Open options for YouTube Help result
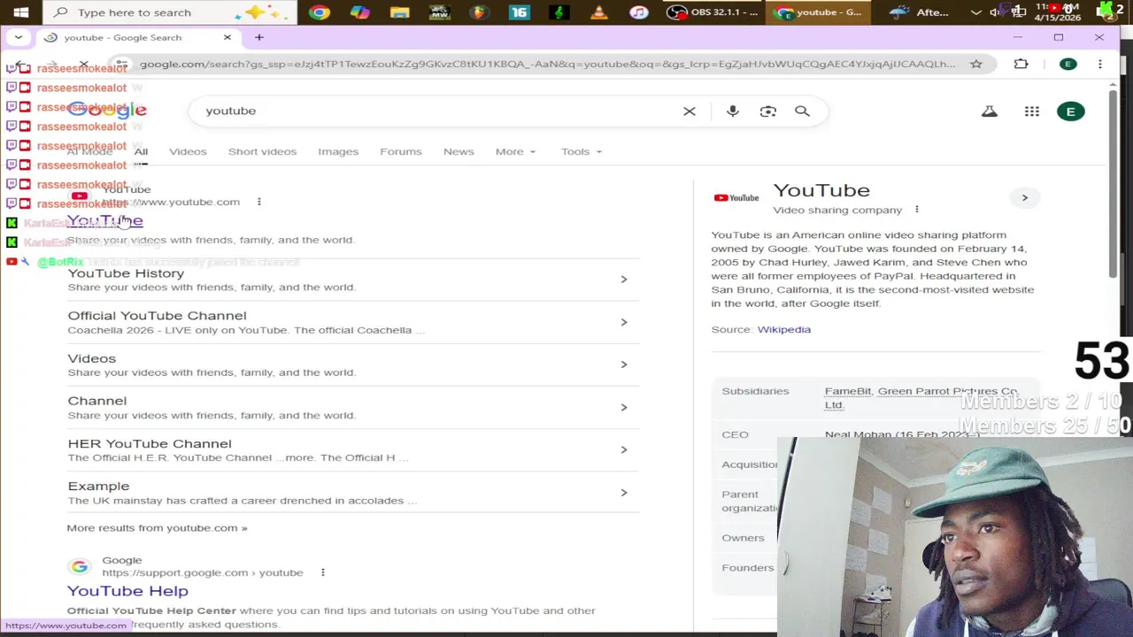This screenshot has height=637, width=1133. [323, 572]
